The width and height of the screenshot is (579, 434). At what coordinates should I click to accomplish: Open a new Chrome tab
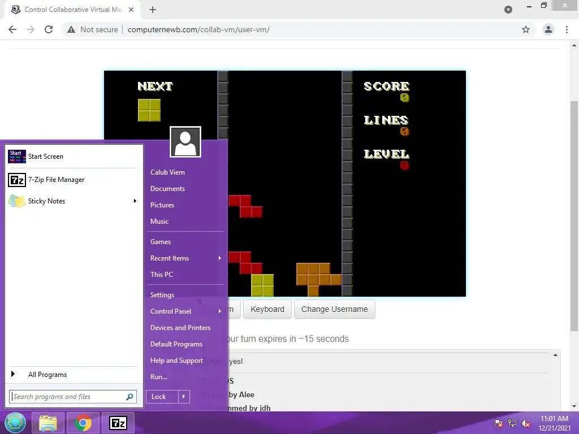153,10
